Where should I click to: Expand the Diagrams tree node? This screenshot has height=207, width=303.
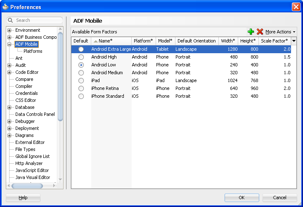point(9,135)
